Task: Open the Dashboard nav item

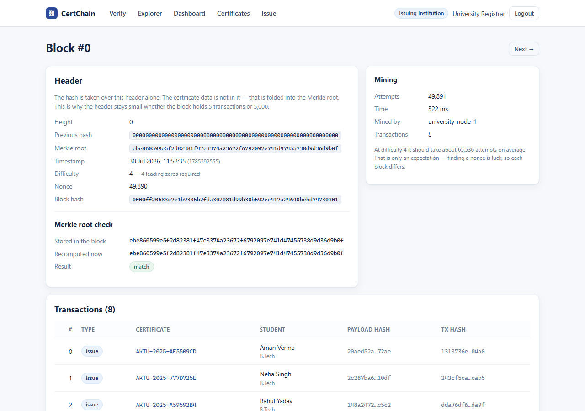Action: click(x=189, y=13)
